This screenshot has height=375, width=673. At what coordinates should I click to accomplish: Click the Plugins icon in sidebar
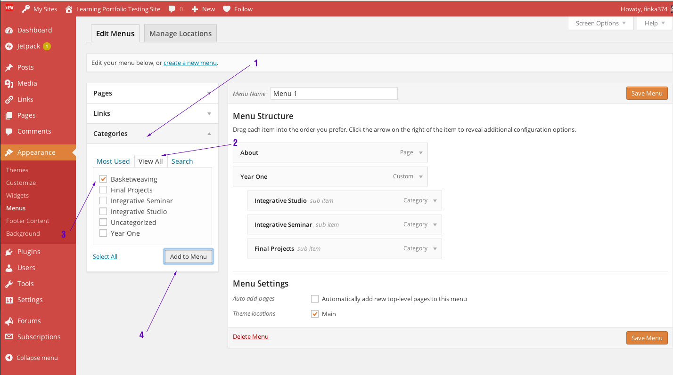pos(8,252)
